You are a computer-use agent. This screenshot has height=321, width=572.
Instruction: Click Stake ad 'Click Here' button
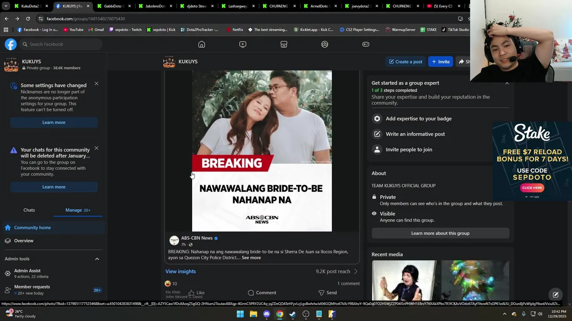532,188
